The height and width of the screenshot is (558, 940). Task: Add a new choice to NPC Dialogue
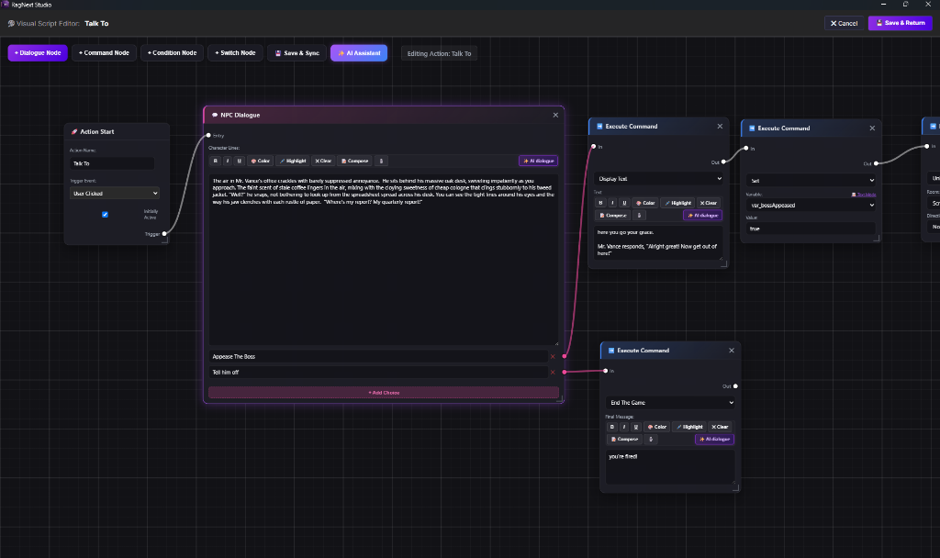(x=384, y=393)
